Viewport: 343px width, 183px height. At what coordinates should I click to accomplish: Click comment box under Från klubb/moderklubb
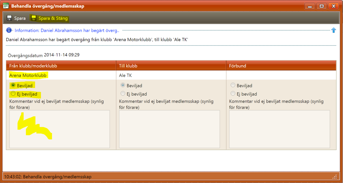click(60, 129)
